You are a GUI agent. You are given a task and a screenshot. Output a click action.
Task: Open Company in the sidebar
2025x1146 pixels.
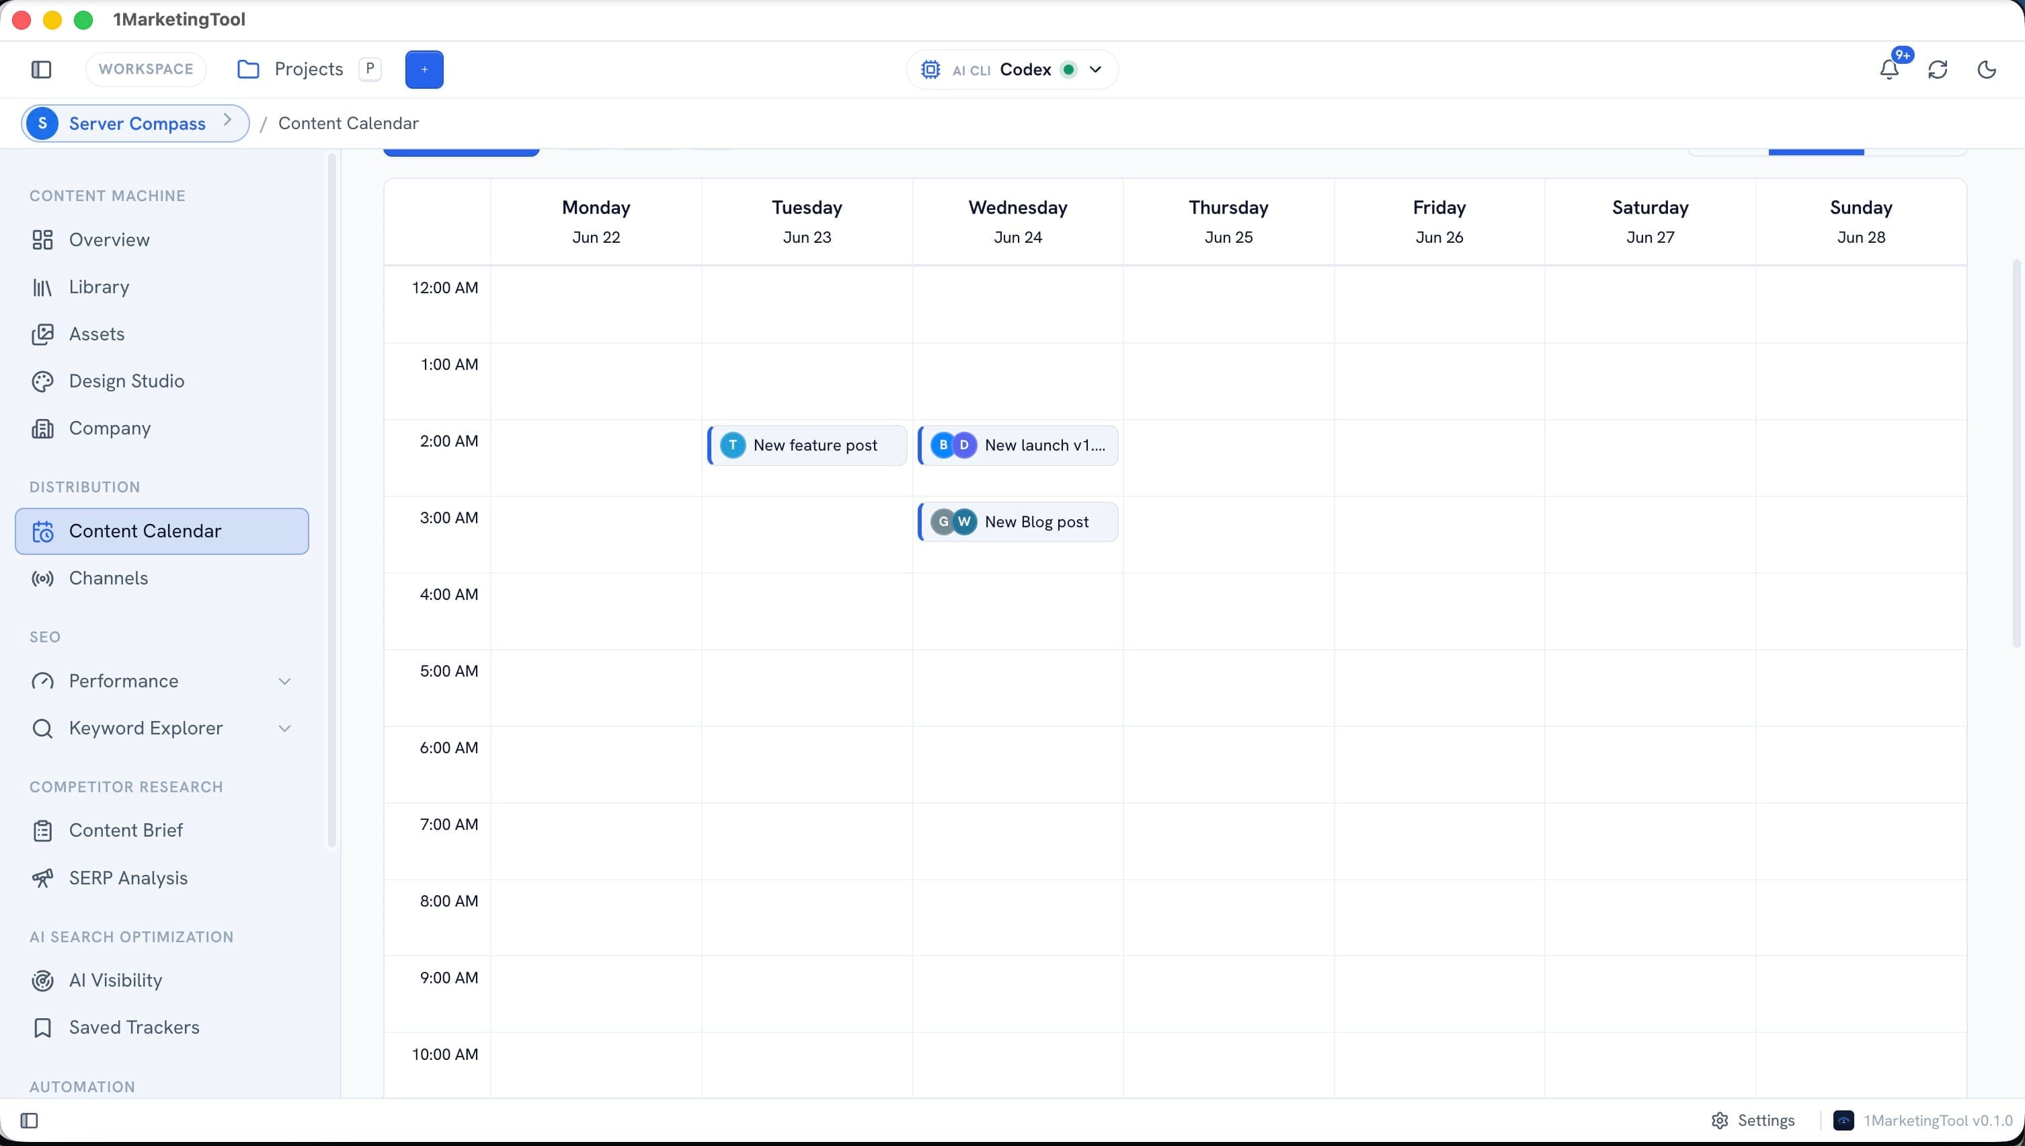161,428
